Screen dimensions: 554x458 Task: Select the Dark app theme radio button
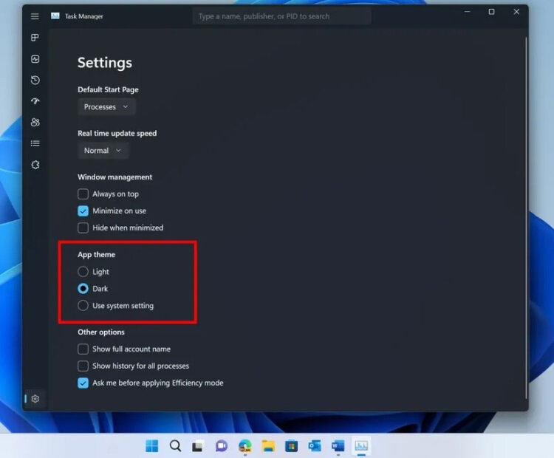tap(83, 289)
